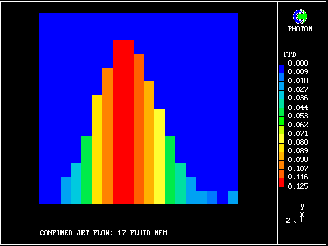This screenshot has height=246, width=328.
Task: Click the X-Z axis orientation indicator
Action: pos(297,215)
